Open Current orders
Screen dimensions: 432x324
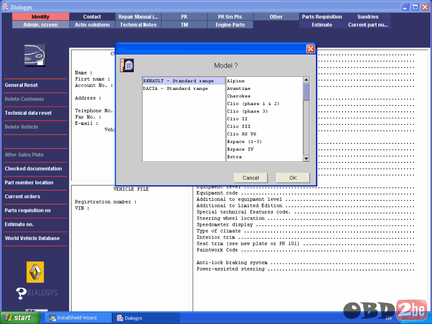click(22, 197)
